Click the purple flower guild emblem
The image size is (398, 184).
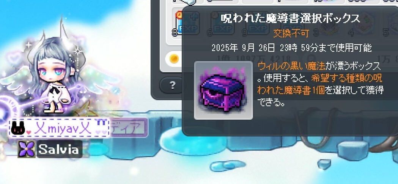[27, 149]
